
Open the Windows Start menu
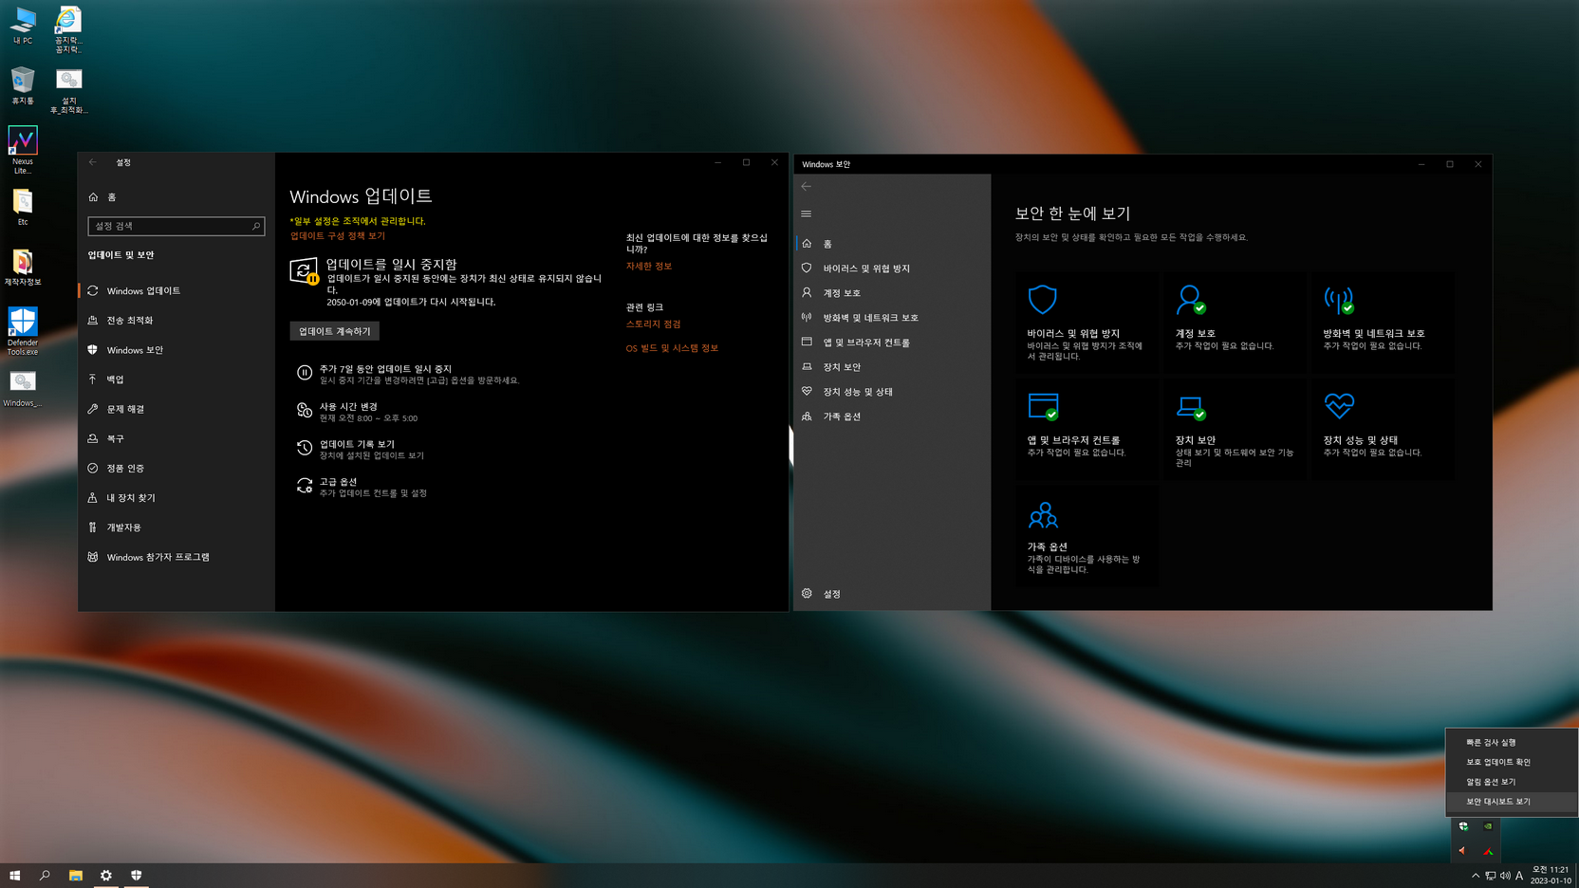pyautogui.click(x=15, y=876)
